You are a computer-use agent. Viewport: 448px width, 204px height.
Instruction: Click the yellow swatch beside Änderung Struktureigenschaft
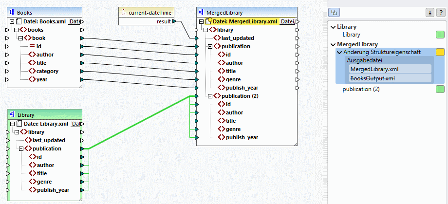tap(440, 52)
